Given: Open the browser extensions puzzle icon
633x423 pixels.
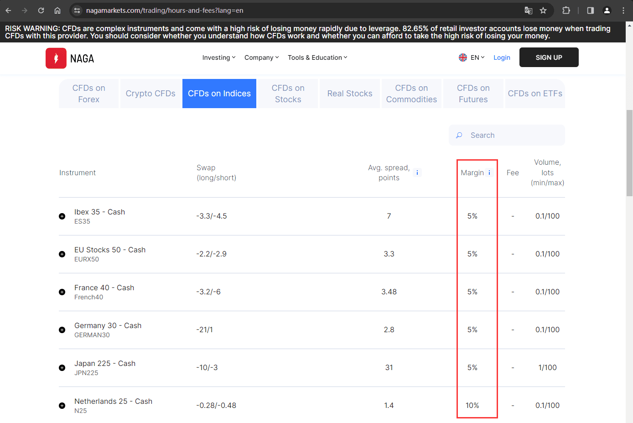Looking at the screenshot, I should [566, 10].
